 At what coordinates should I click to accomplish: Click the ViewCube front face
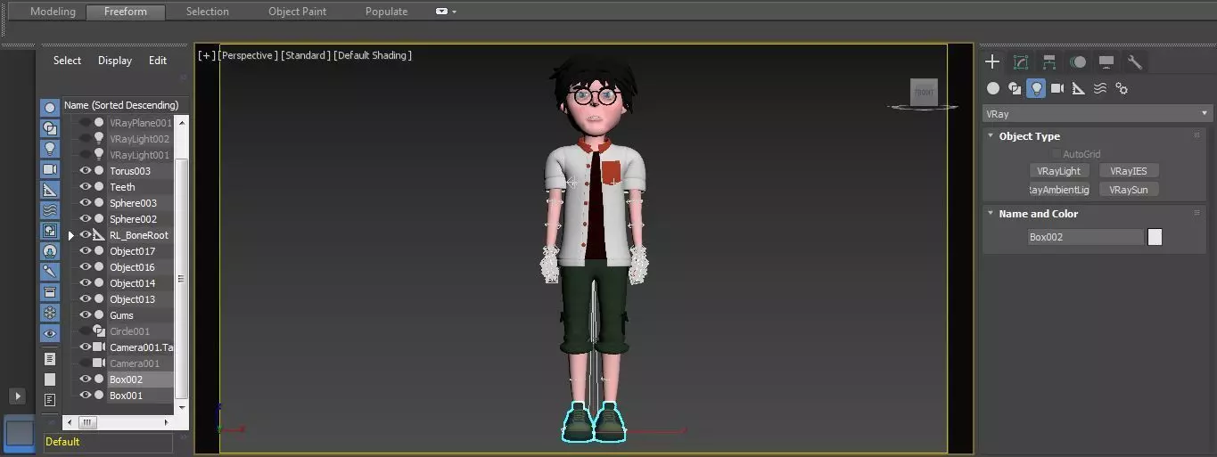click(924, 92)
